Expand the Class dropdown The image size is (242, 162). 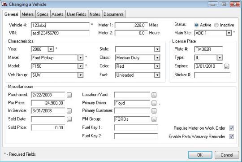tap(157, 58)
